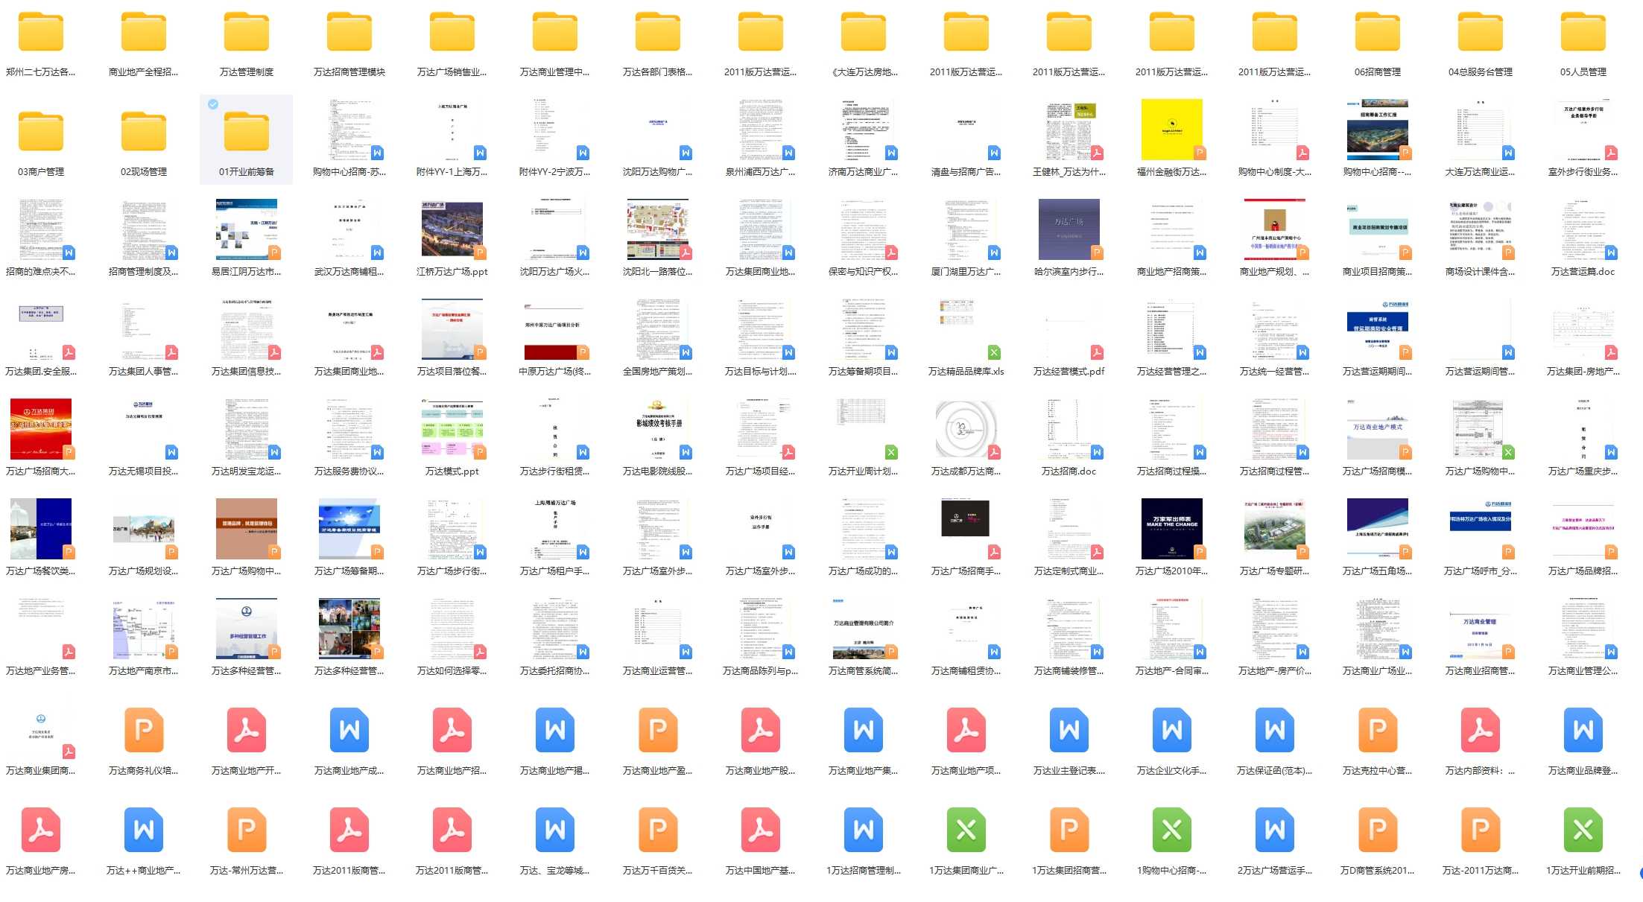Select the 万达广场招商大... red thumbnail

[x=41, y=429]
